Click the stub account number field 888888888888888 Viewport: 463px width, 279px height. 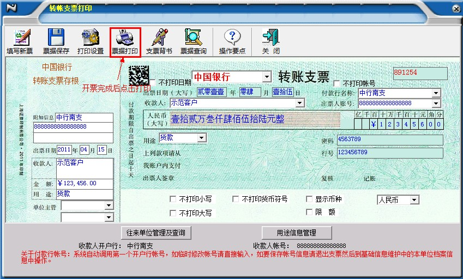[73, 127]
